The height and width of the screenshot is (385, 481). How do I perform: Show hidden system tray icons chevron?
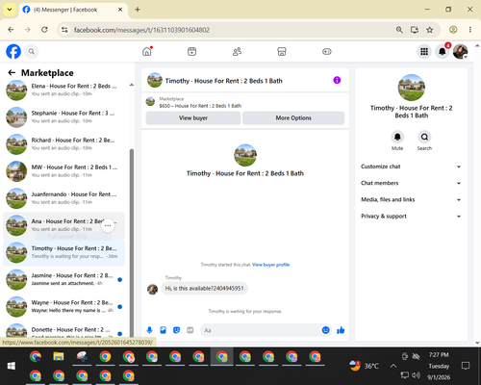[393, 366]
